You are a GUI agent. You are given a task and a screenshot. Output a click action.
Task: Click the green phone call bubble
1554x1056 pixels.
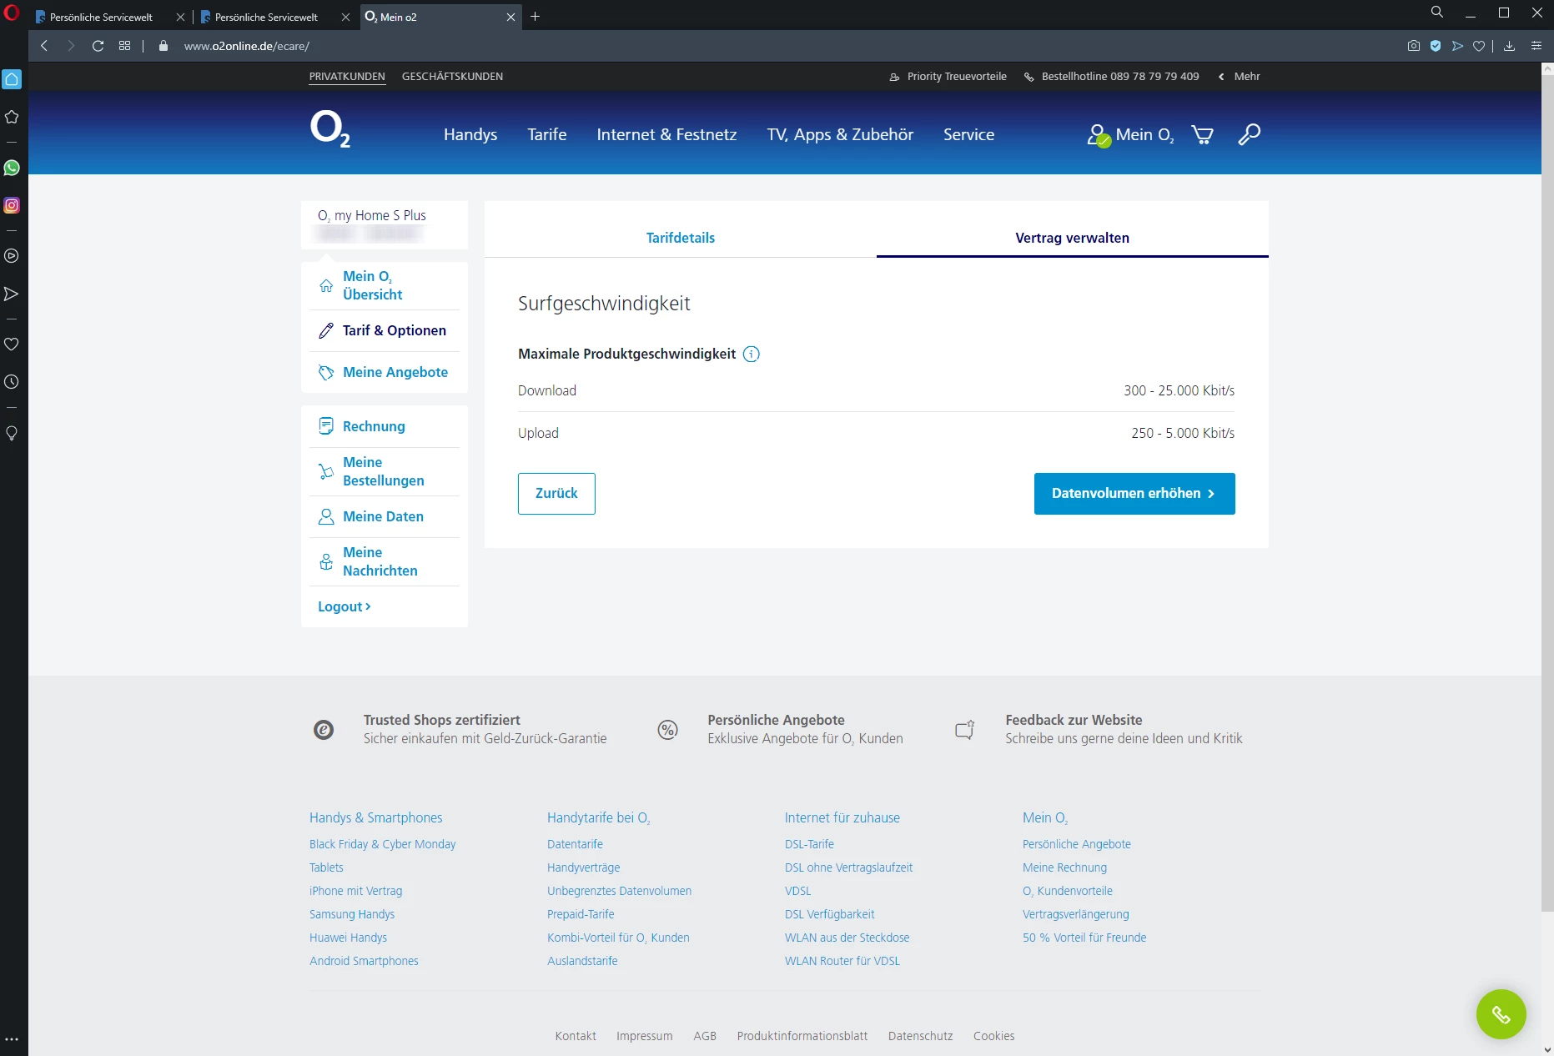[x=1501, y=1013]
